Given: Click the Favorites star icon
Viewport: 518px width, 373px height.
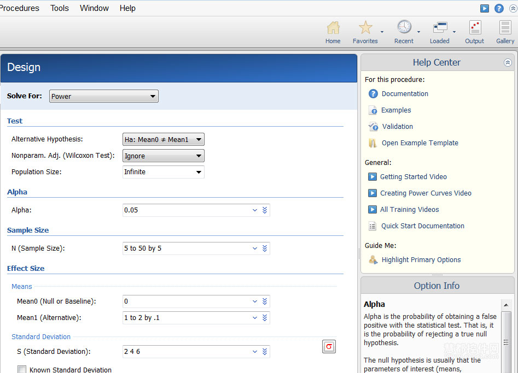Looking at the screenshot, I should [365, 27].
